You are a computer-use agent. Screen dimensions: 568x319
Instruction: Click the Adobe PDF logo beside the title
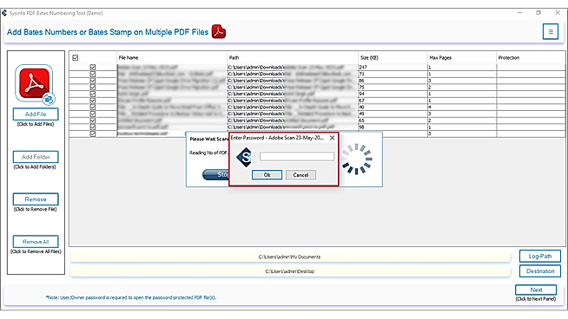point(219,32)
